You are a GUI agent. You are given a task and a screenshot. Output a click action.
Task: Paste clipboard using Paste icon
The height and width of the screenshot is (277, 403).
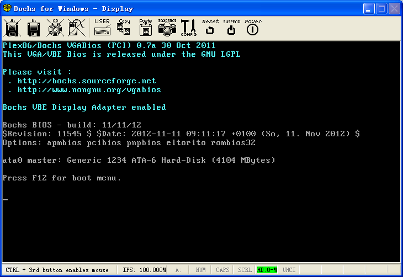pos(146,27)
